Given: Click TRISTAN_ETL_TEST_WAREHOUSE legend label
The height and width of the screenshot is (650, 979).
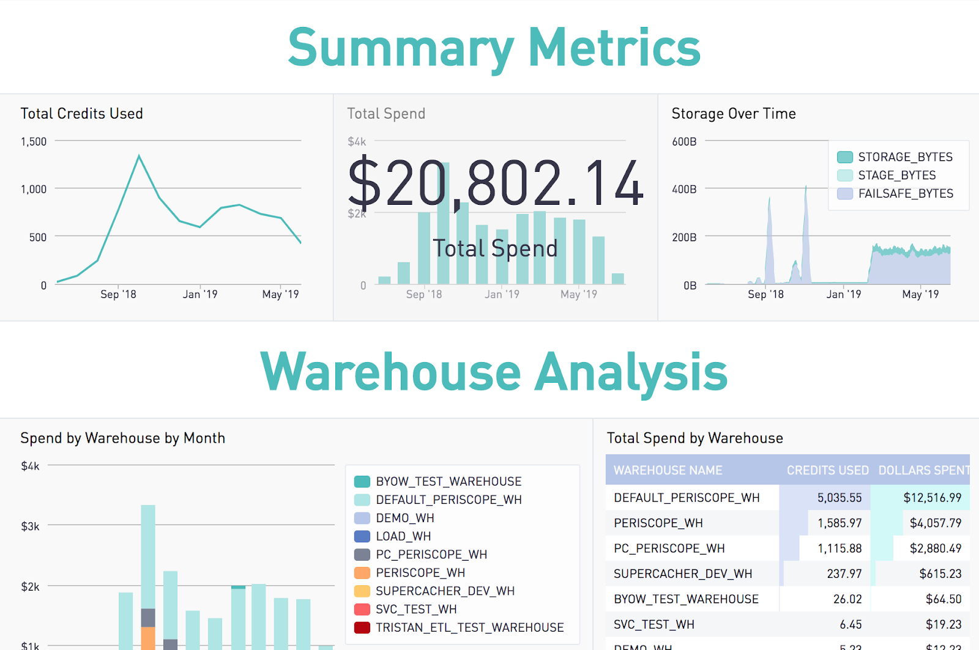Looking at the screenshot, I should 470,627.
